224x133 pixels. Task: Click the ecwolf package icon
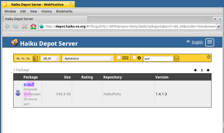coord(18,93)
